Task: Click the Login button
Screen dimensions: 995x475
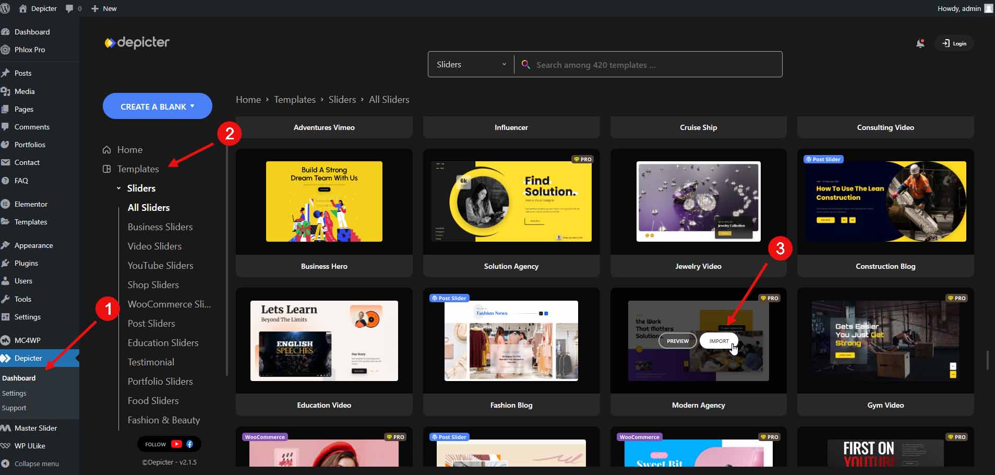Action: point(954,43)
